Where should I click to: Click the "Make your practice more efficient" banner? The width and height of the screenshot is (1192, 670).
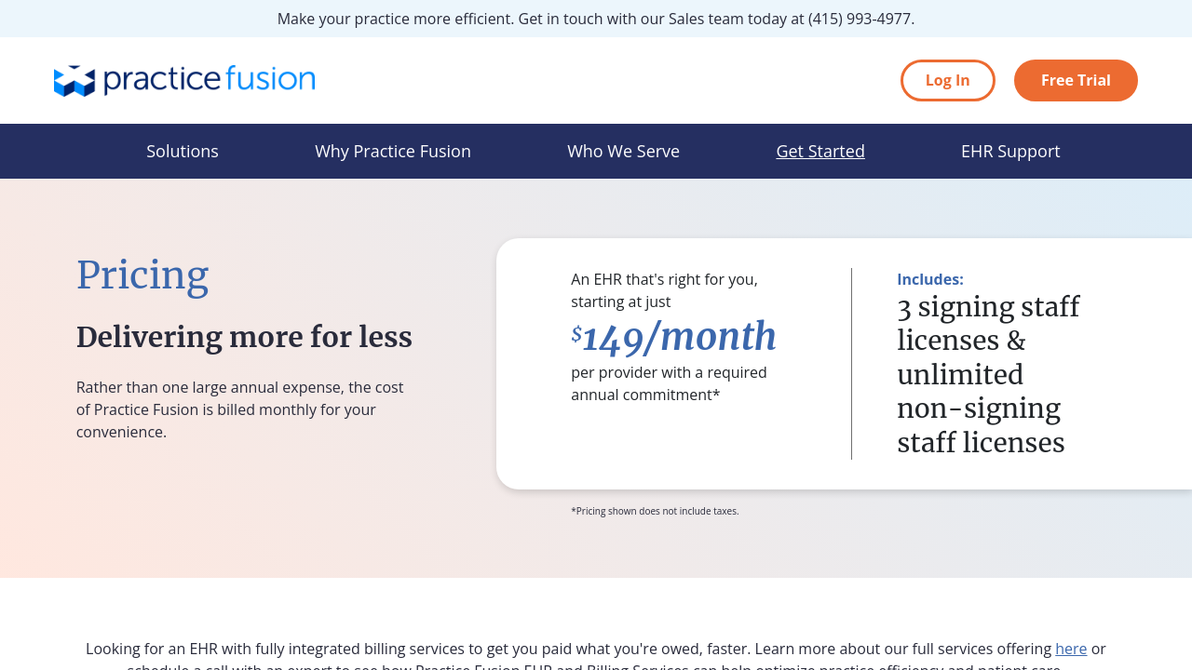pyautogui.click(x=540, y=19)
